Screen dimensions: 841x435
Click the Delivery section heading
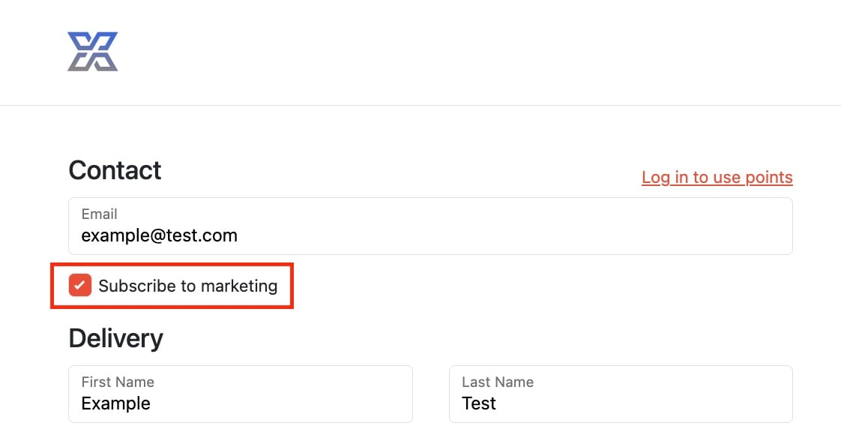coord(116,338)
